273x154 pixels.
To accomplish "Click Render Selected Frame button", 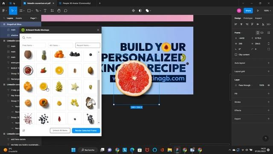I will point(86,130).
